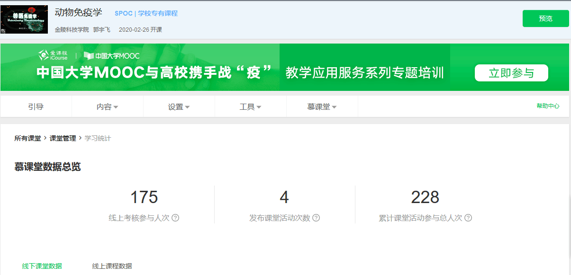Click the 2020-02-26 开课 date text
This screenshot has width=571, height=275.
pyautogui.click(x=140, y=30)
